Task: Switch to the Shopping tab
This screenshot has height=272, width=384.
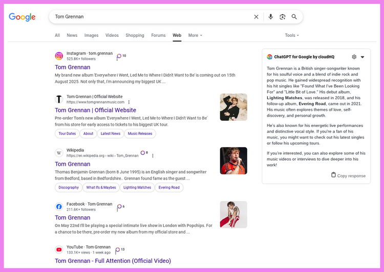Action: tap(135, 35)
